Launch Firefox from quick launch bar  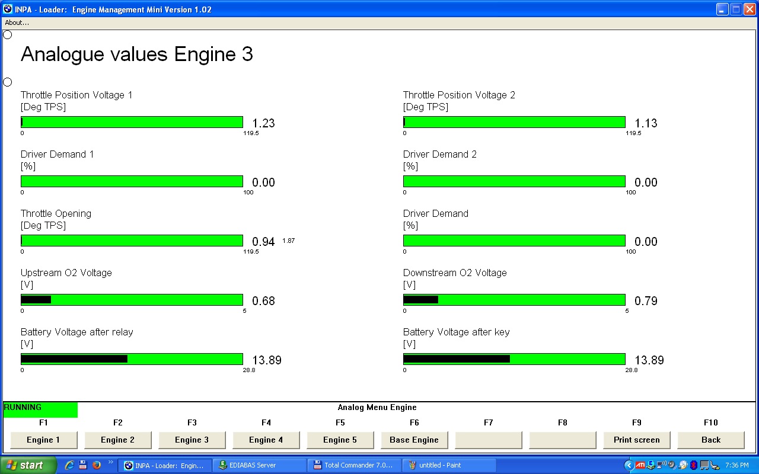click(x=96, y=465)
